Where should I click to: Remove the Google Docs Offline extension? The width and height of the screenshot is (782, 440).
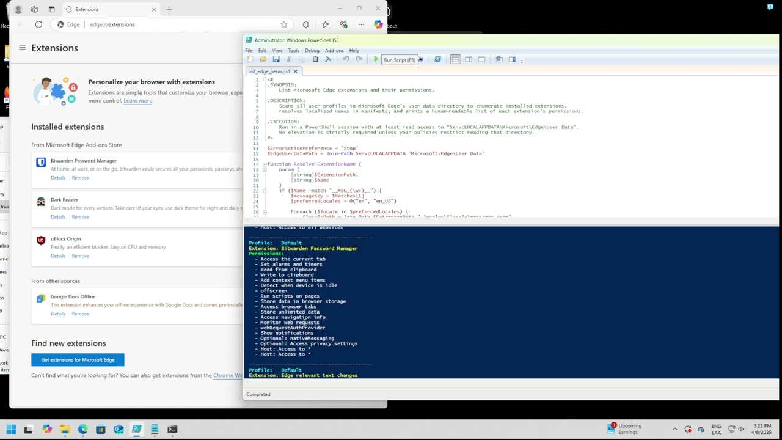point(81,313)
